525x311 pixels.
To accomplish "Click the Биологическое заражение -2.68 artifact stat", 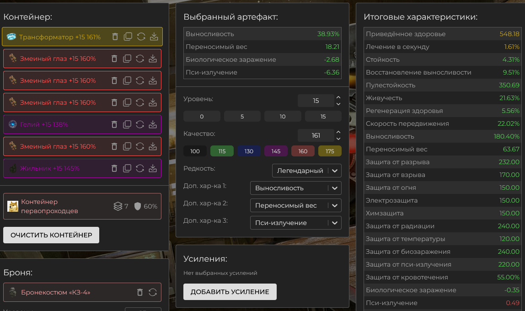I will tap(262, 59).
